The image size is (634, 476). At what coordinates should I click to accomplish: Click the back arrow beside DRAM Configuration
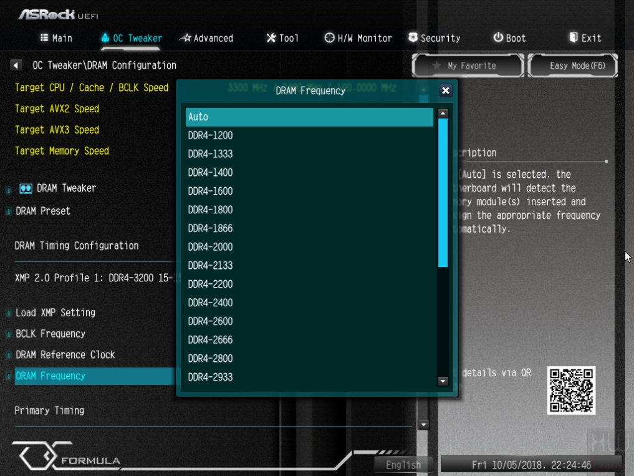point(16,65)
